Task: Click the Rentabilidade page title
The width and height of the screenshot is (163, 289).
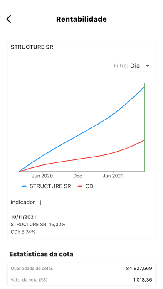Action: tap(81, 19)
